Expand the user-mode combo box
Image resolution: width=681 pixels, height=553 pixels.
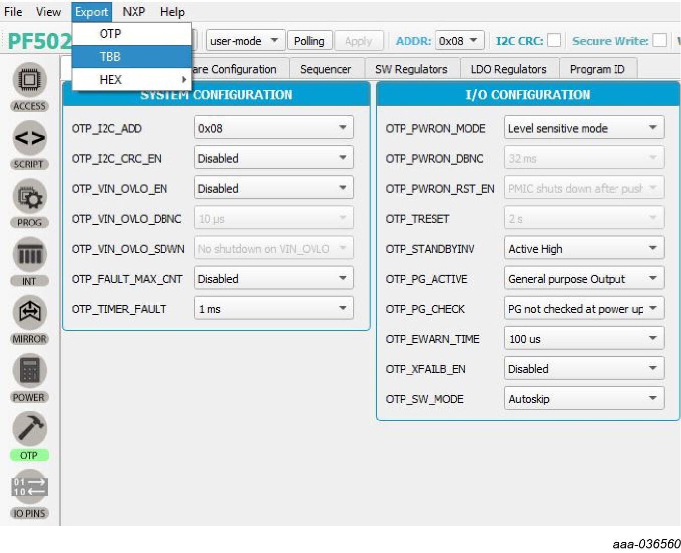click(x=245, y=41)
